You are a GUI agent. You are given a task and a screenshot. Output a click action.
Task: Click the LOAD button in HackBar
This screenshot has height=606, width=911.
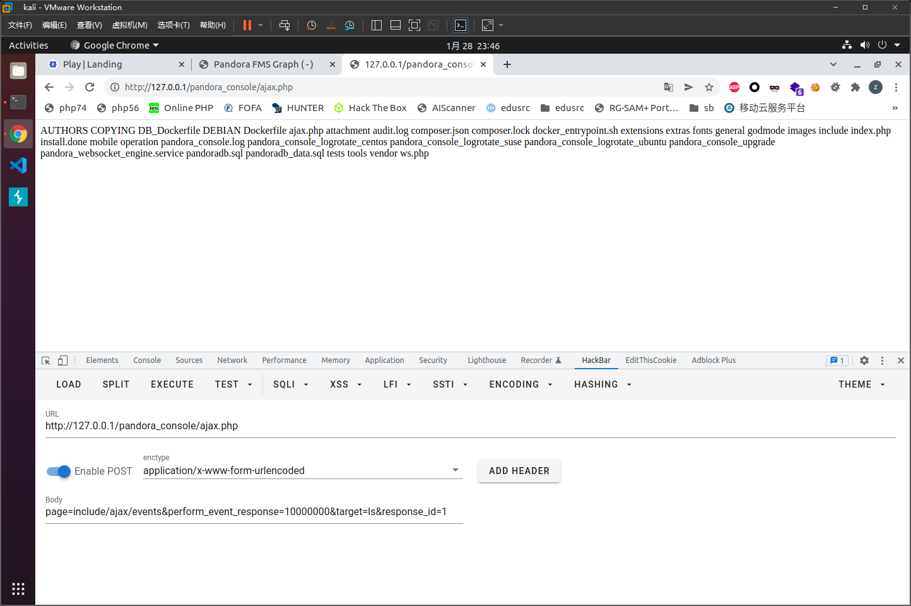(69, 384)
